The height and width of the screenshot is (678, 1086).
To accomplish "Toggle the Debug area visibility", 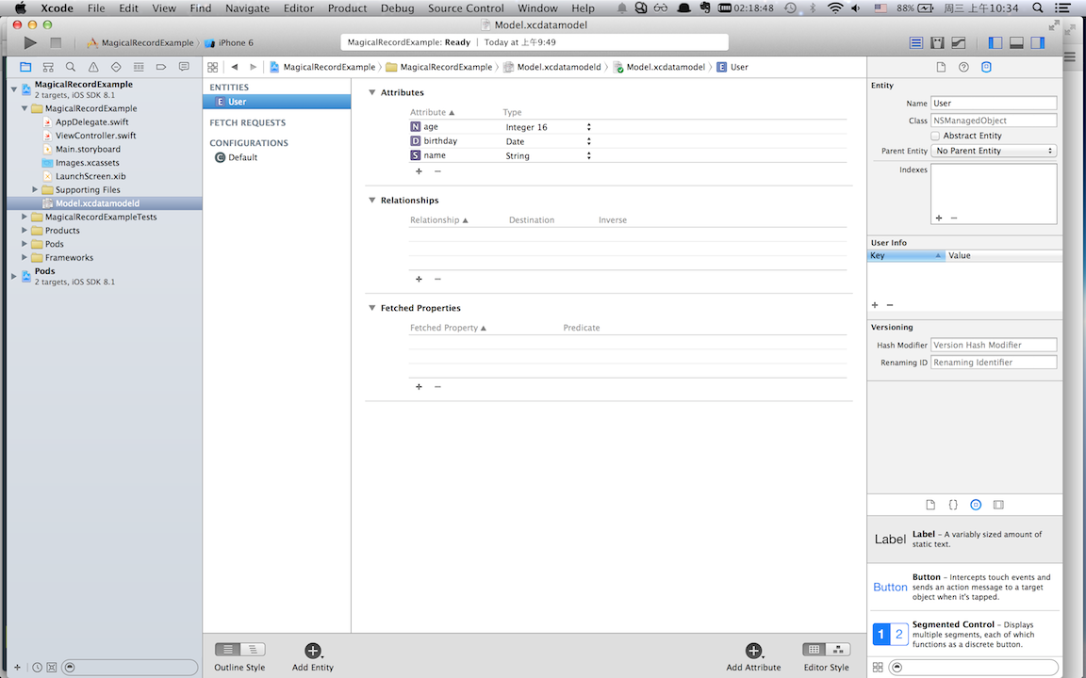I will point(1017,43).
